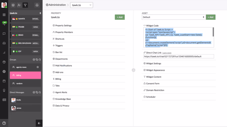Open the news card icon in left rail

click(x=4, y=100)
